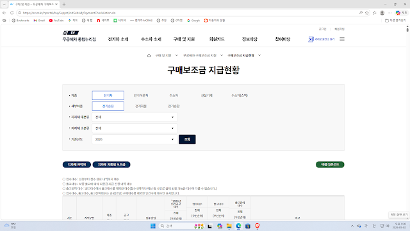This screenshot has width=410, height=231.
Task: Click the 회원가입 link at top right
Action: coord(340,29)
